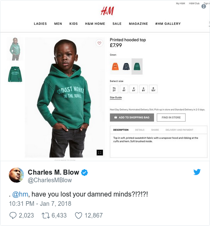Click the verified badge next to Charles M. Blow
The image size is (210, 226).
(84, 173)
